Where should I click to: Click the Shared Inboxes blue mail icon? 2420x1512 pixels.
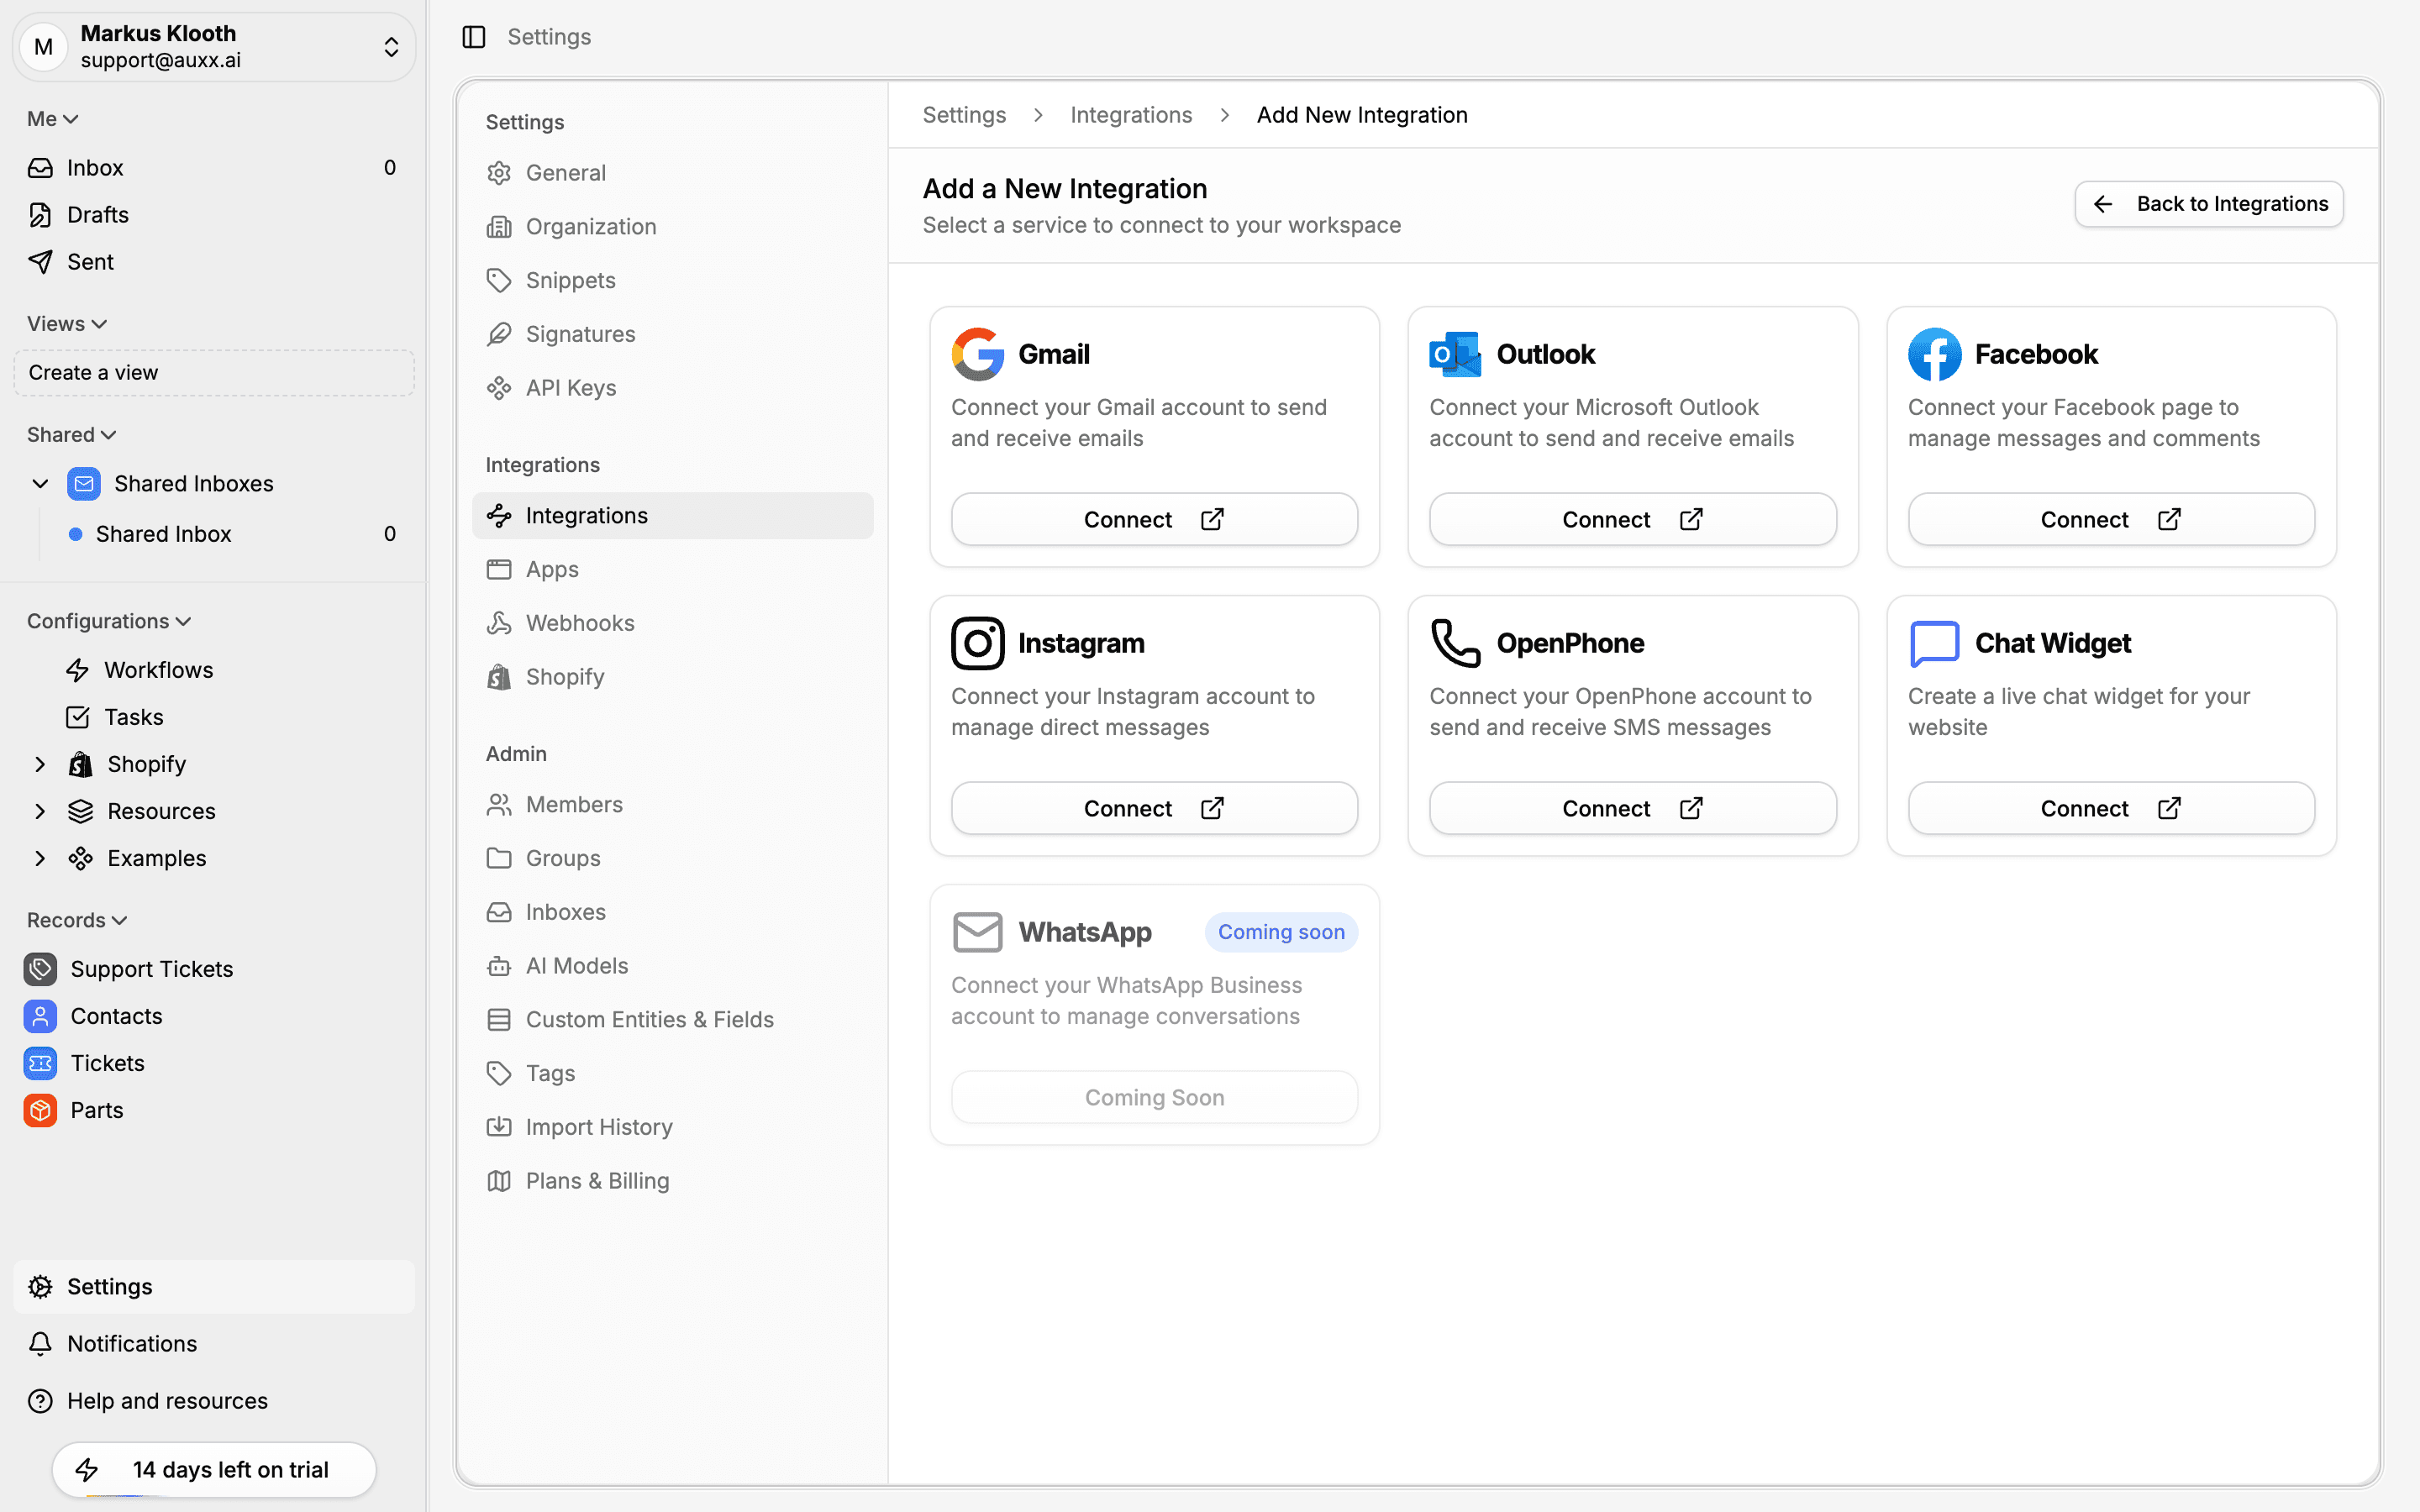[x=84, y=484]
